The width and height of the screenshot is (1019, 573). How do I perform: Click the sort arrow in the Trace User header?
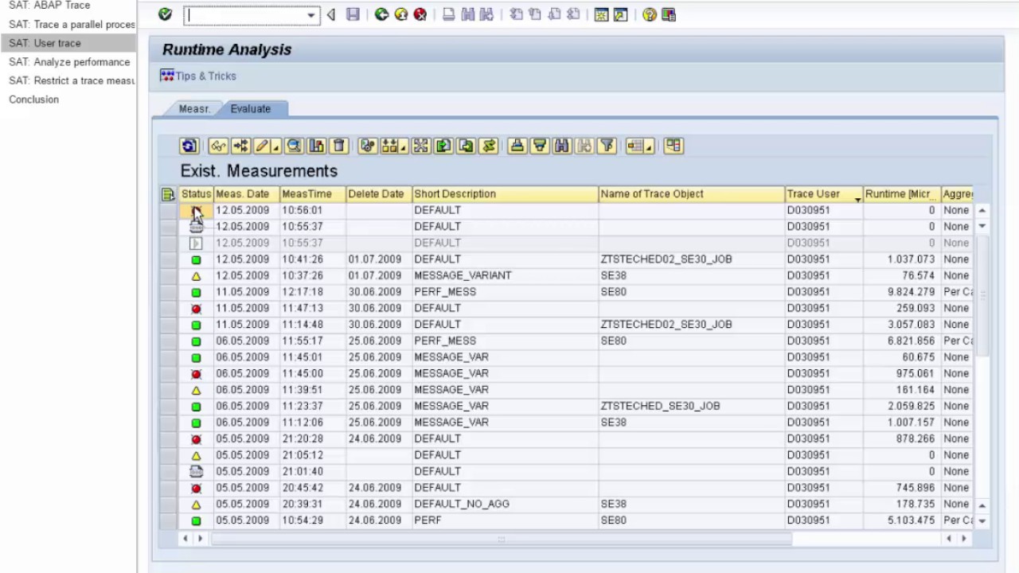pos(857,198)
